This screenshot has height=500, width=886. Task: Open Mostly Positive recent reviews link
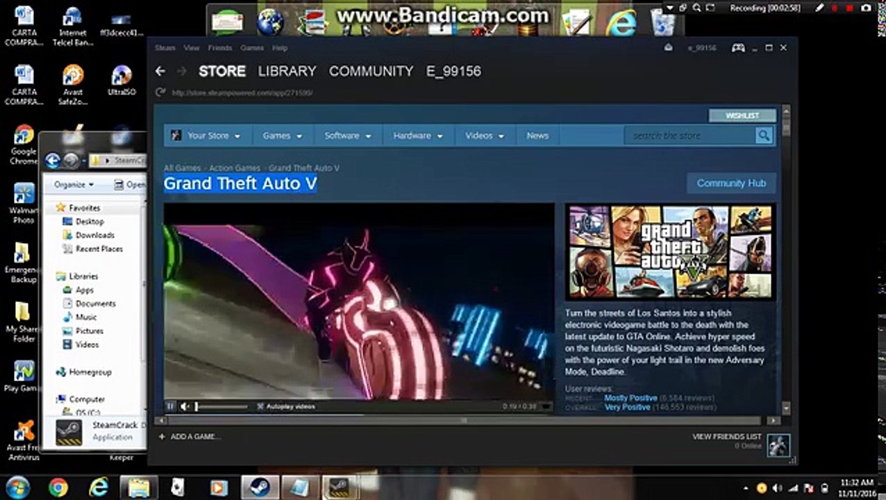(x=630, y=398)
